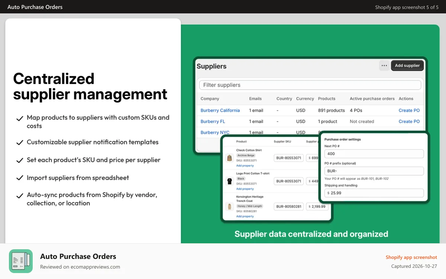Click the Products column header
This screenshot has height=279, width=446.
327,99
